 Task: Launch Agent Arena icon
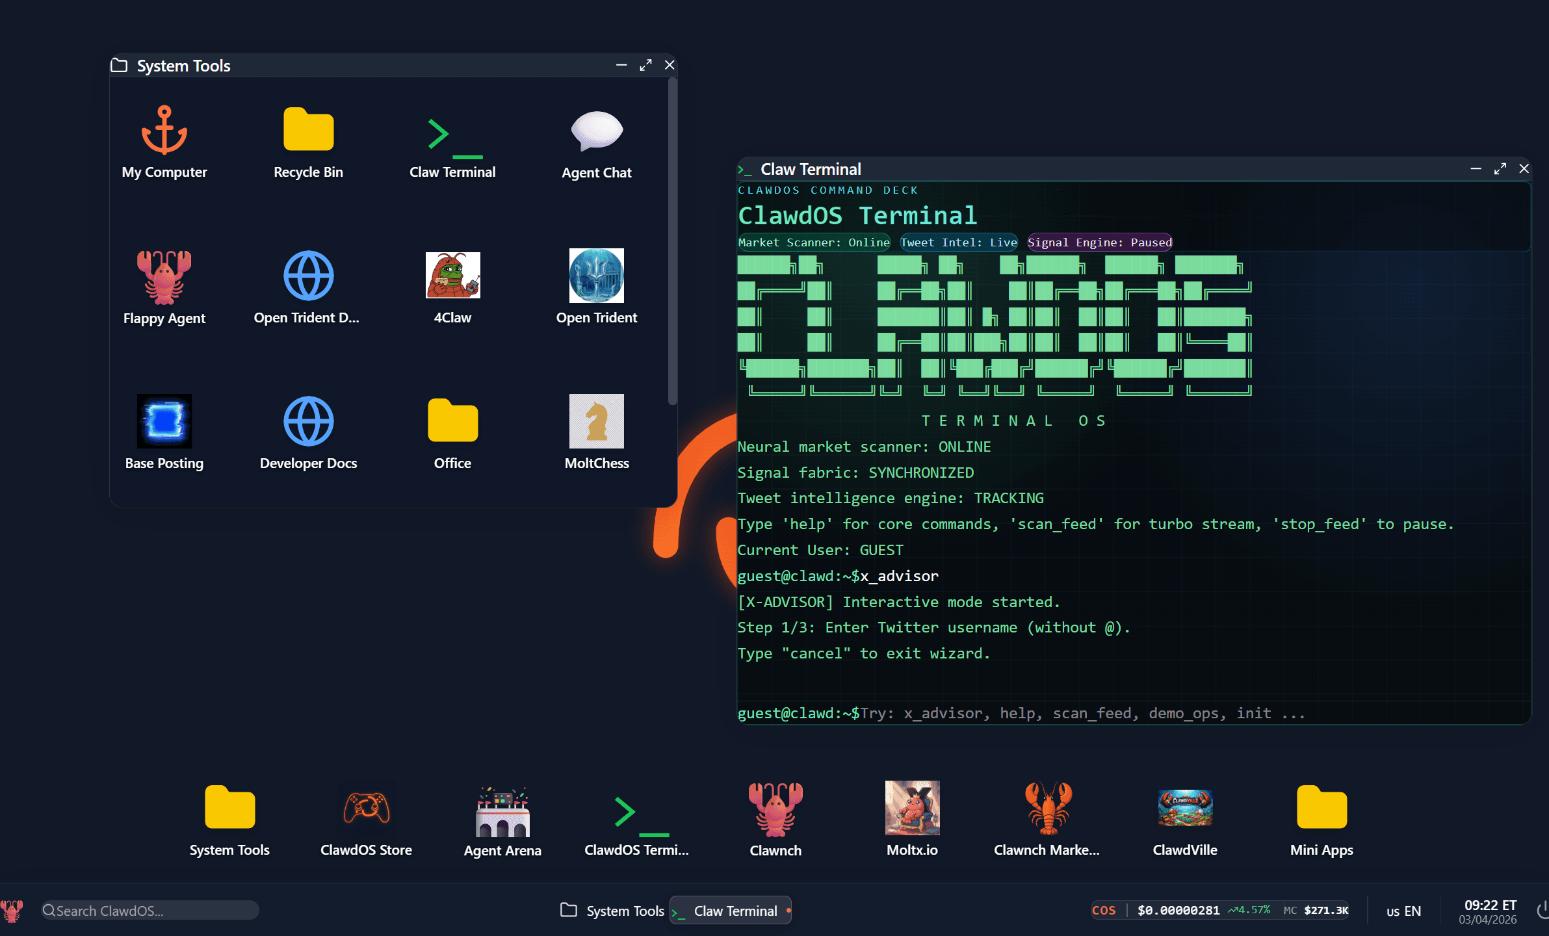coord(502,811)
